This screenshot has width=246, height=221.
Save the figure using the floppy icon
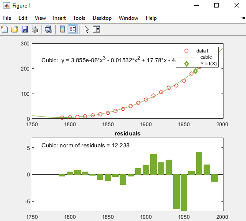pos(25,29)
